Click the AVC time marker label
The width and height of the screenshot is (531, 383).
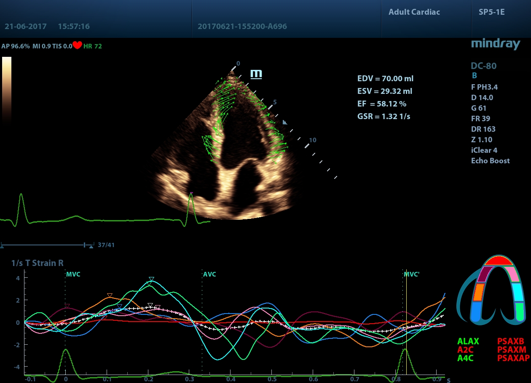209,274
